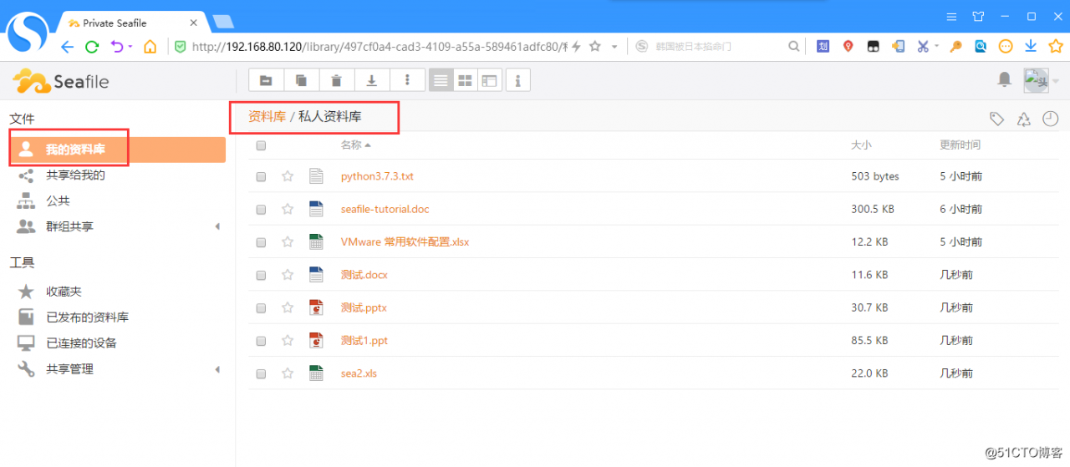Click the text file icon of python3.7.3.txt
The width and height of the screenshot is (1070, 467).
[x=316, y=176]
